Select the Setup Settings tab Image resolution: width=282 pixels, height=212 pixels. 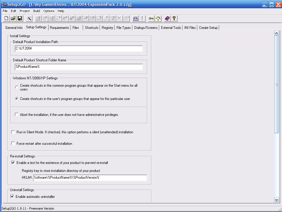[x=36, y=27]
